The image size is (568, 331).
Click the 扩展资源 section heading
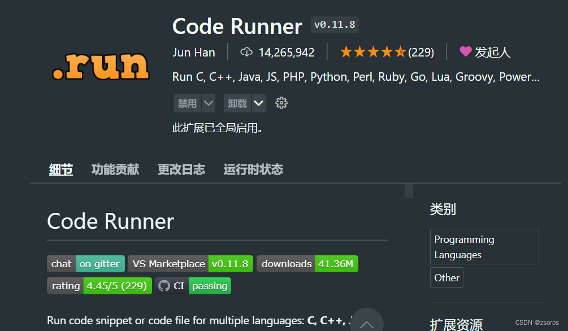(x=456, y=324)
